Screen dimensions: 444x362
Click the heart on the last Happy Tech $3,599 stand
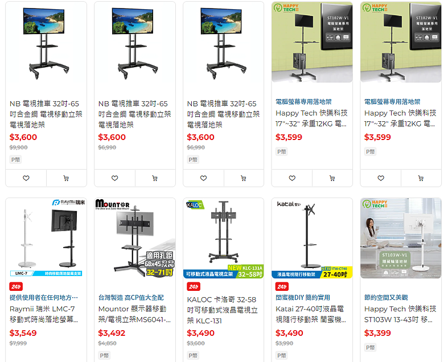click(x=381, y=178)
